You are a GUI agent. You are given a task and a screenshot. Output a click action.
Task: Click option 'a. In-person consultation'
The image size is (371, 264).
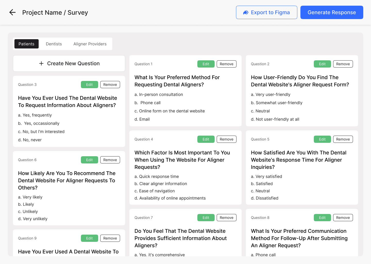point(159,95)
